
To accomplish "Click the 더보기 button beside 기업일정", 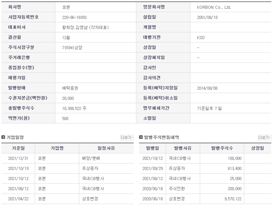I will pyautogui.click(x=127, y=137).
